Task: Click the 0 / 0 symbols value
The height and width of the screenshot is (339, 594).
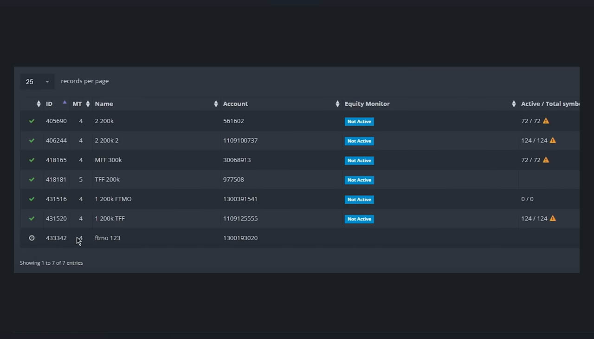Action: [x=527, y=199]
